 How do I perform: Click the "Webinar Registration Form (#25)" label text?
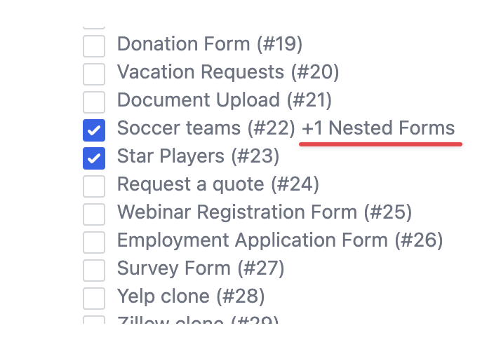coord(264,212)
